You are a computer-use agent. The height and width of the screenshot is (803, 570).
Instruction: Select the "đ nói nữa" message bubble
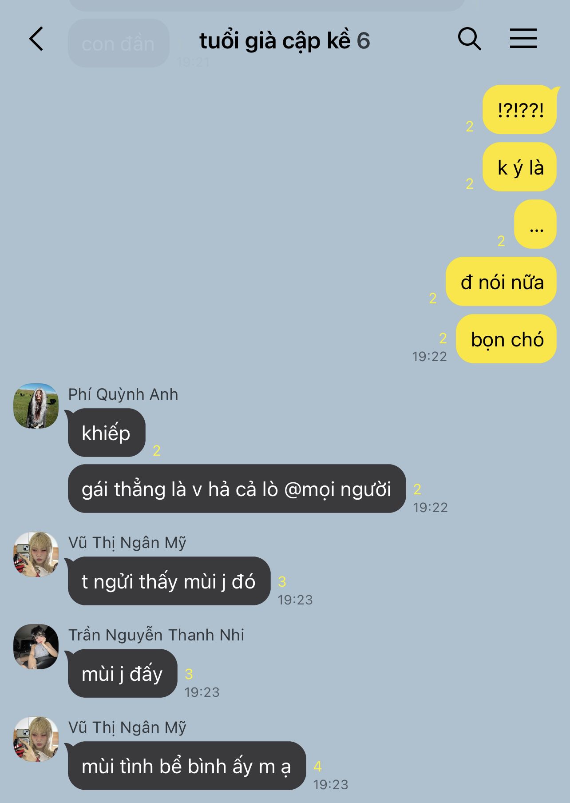pos(501,282)
